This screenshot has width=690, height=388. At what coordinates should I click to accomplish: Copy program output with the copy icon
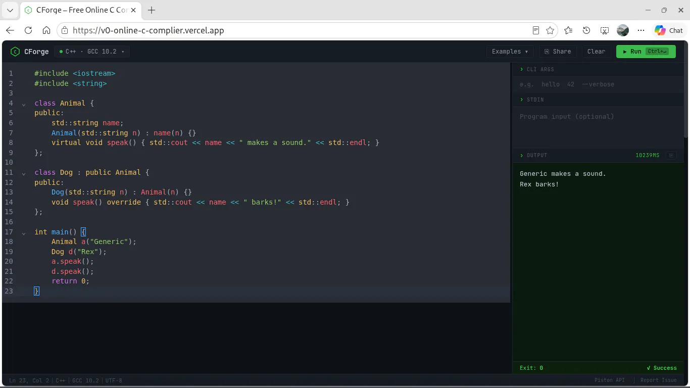[671, 155]
